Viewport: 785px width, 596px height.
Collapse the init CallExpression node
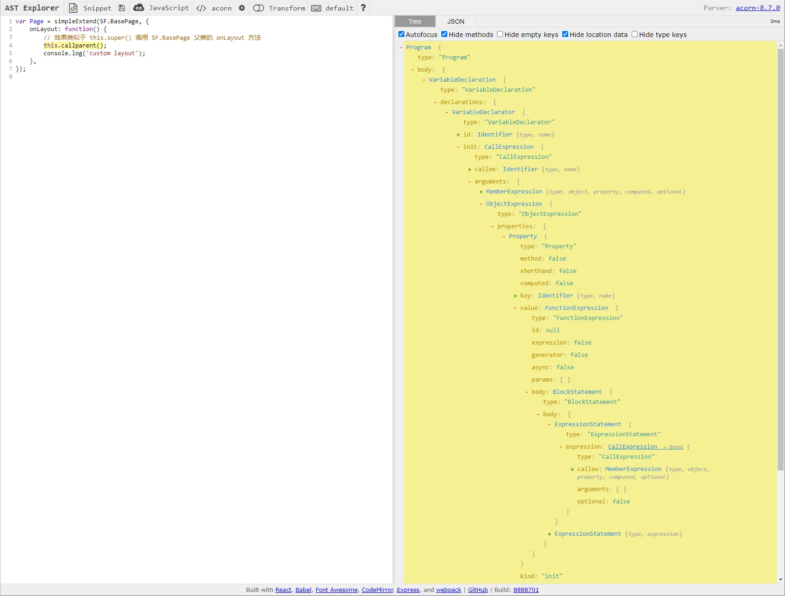(x=458, y=147)
